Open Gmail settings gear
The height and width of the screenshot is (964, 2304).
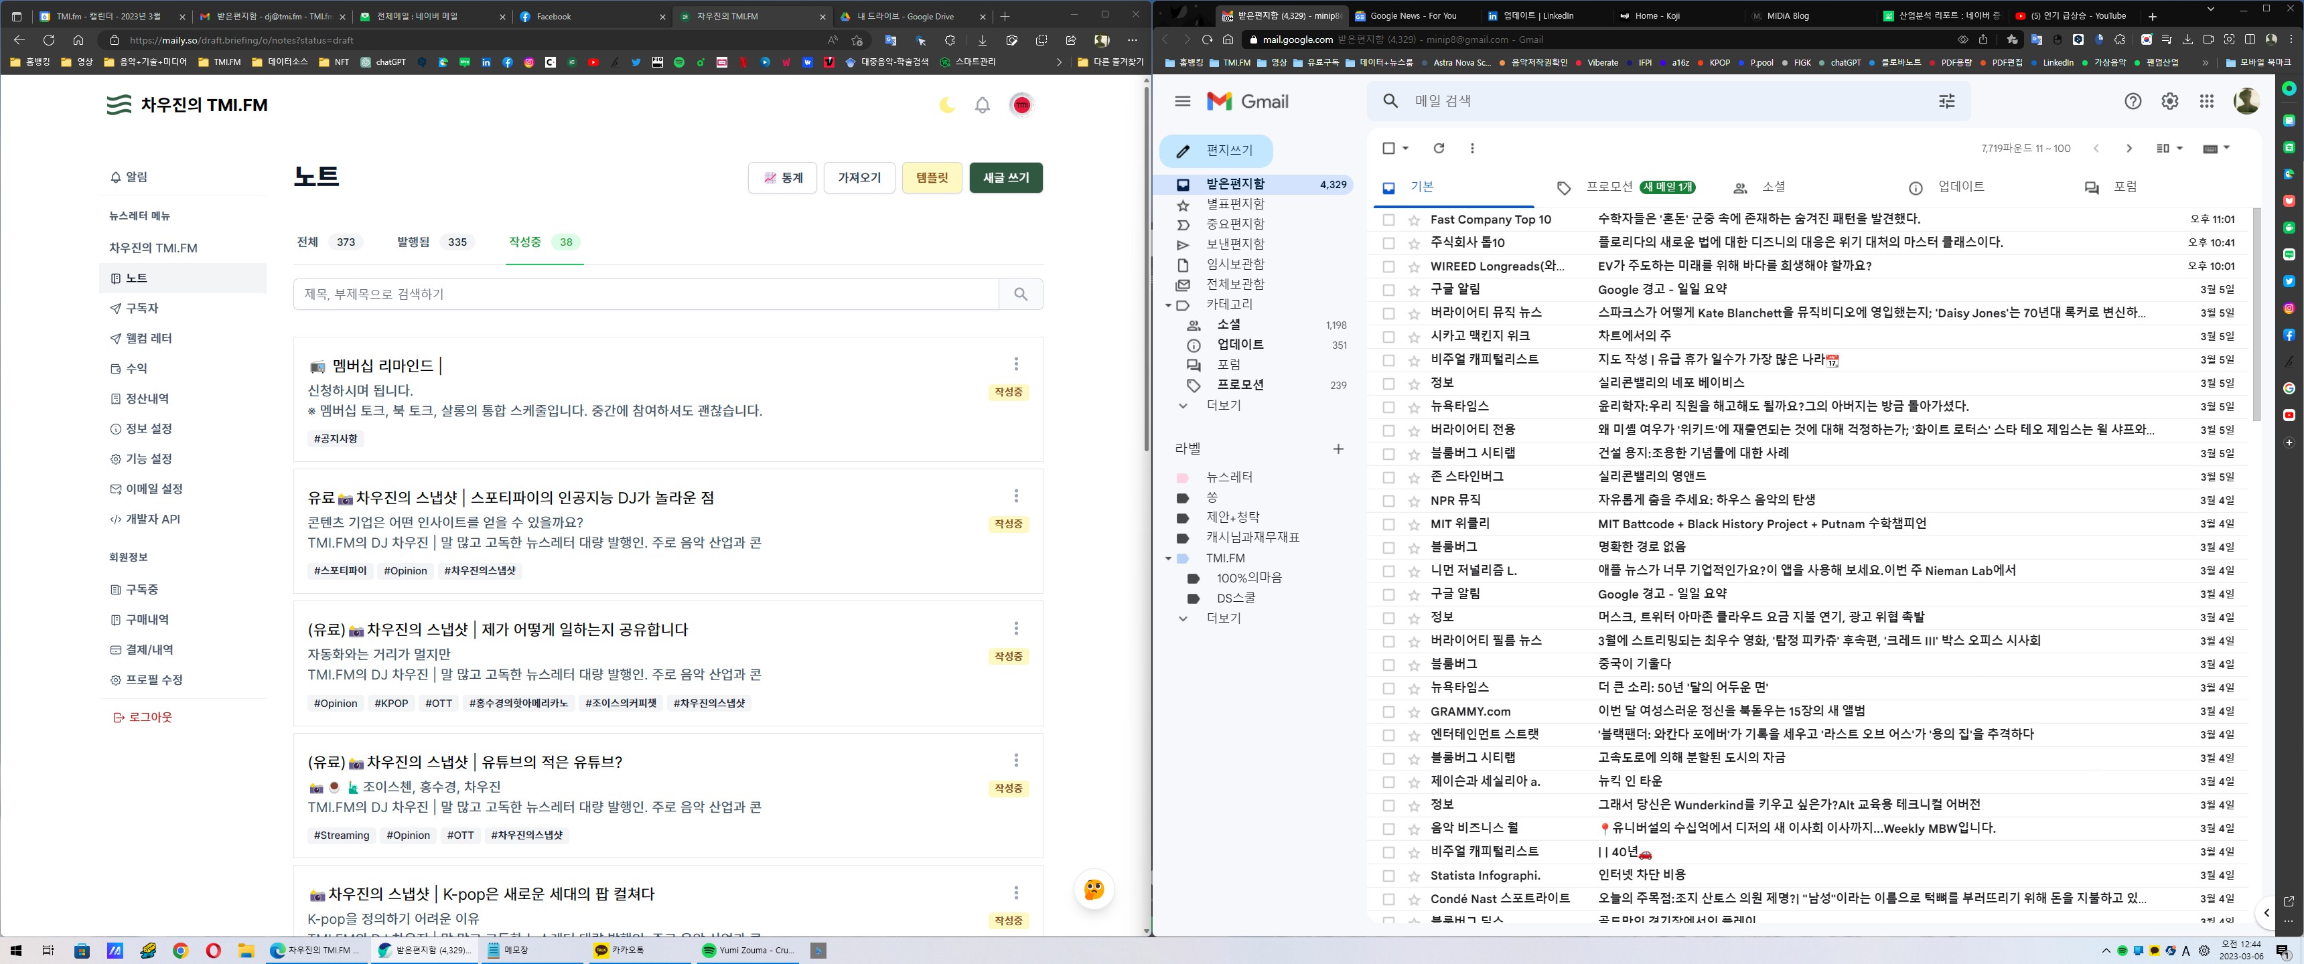tap(2170, 101)
